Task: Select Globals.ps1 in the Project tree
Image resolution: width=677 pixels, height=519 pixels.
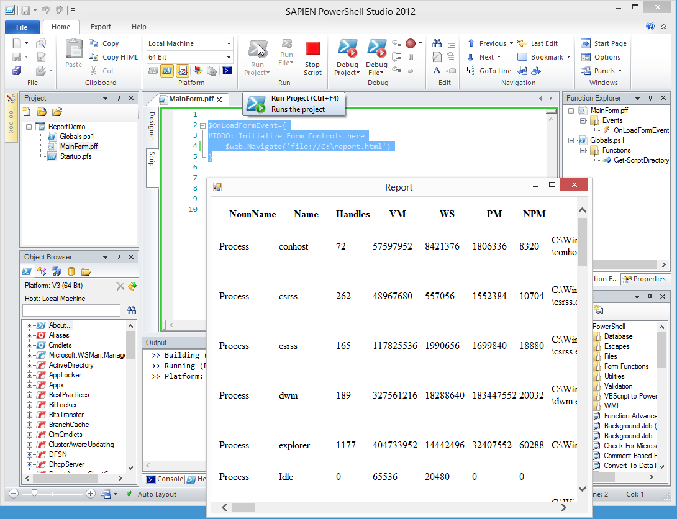Action: pos(77,137)
